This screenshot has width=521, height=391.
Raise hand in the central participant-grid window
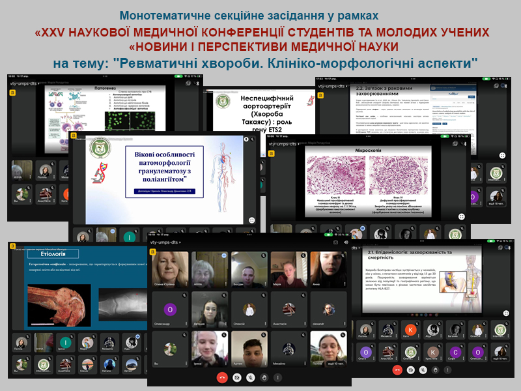pos(265,377)
